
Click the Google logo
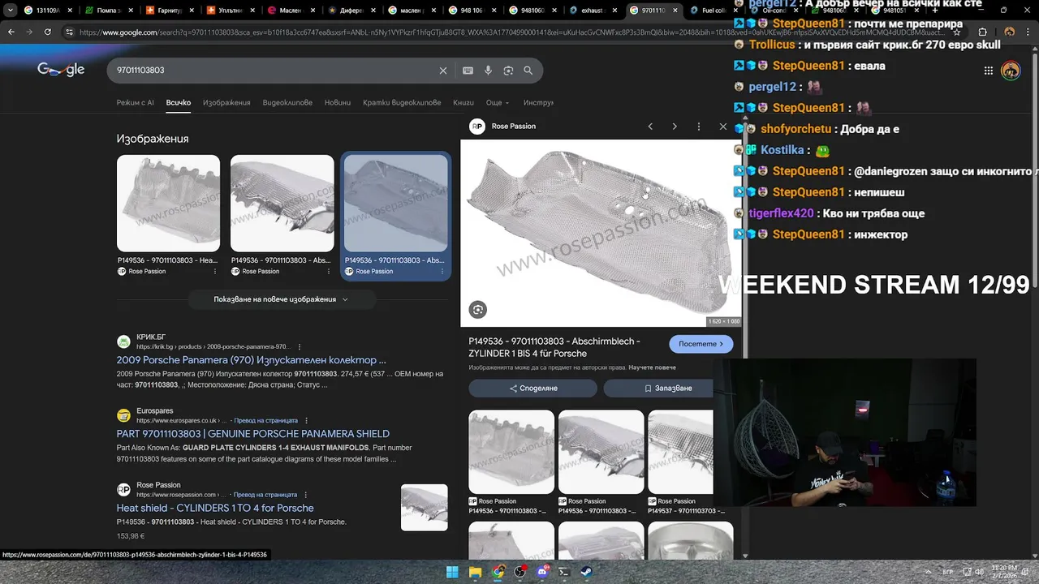click(x=61, y=71)
